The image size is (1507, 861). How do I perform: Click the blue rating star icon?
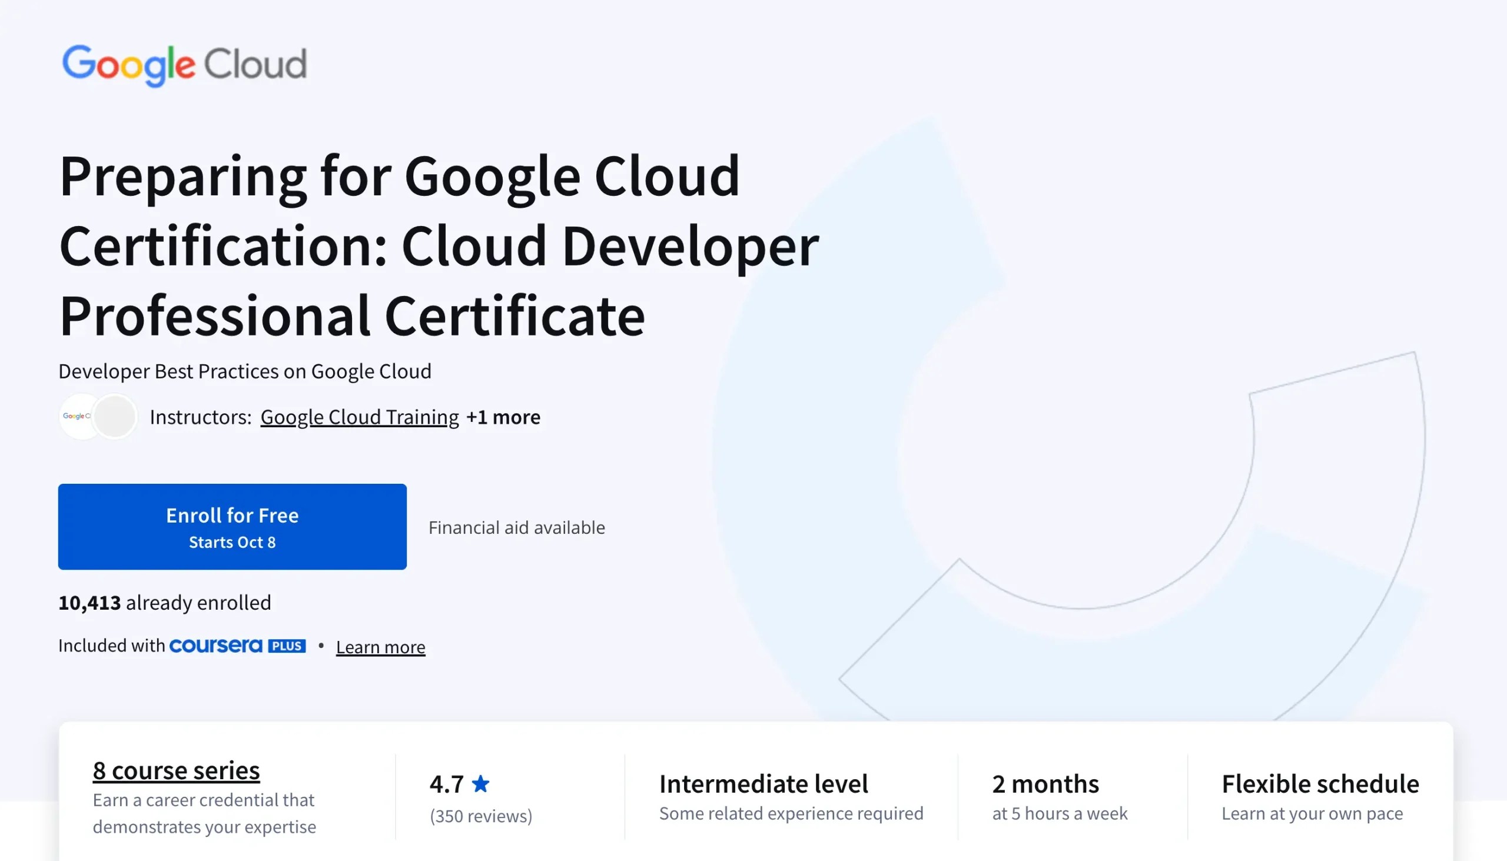[480, 784]
